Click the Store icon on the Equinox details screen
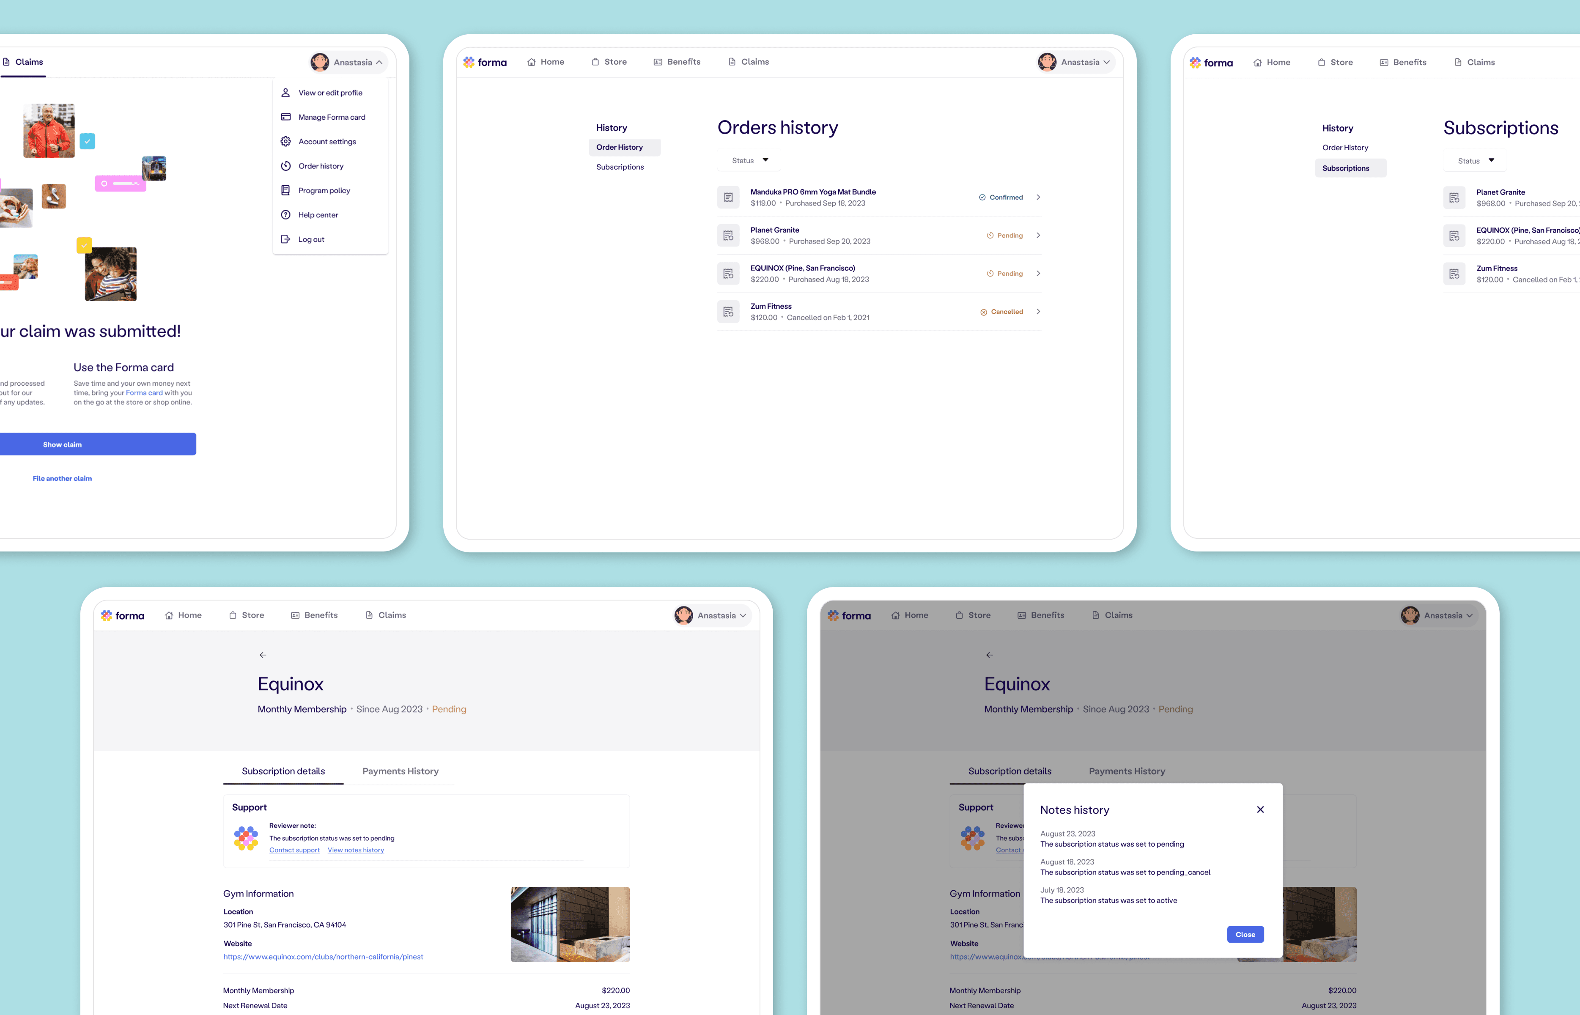 click(x=233, y=616)
